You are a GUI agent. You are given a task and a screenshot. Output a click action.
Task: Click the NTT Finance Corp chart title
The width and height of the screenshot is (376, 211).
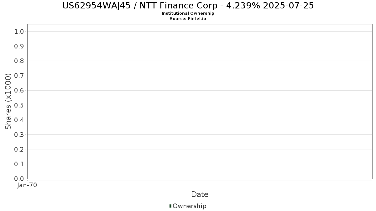188,6
